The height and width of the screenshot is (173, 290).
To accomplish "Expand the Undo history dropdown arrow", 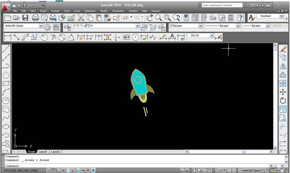I will point(131,17).
